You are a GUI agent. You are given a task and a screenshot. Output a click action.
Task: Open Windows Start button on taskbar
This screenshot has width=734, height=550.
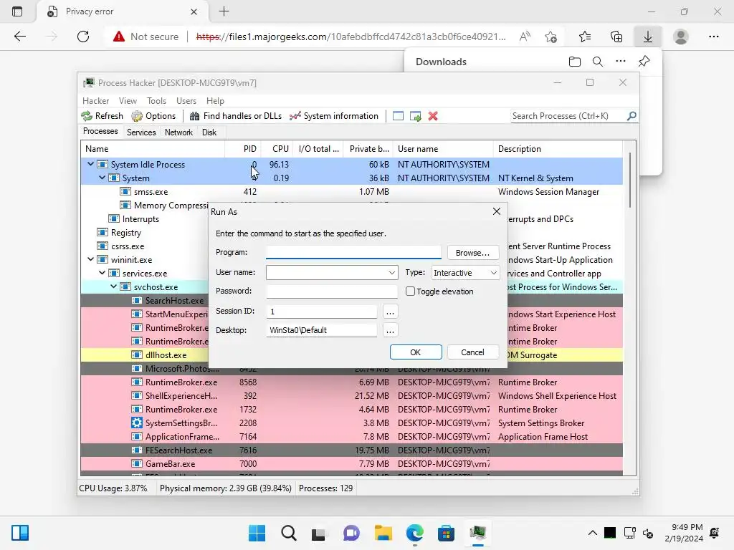click(x=257, y=533)
